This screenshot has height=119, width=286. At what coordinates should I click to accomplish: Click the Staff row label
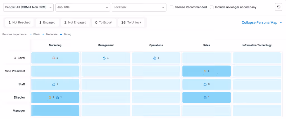(x=22, y=84)
